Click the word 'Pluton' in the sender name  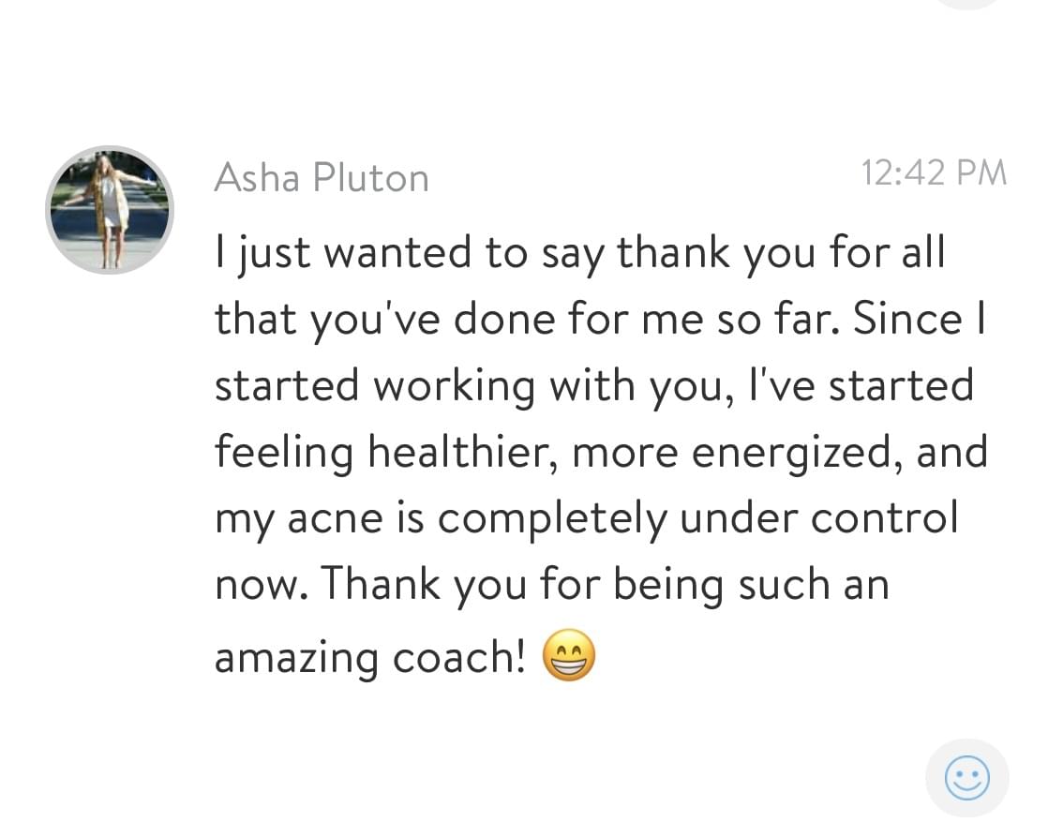pyautogui.click(x=371, y=178)
